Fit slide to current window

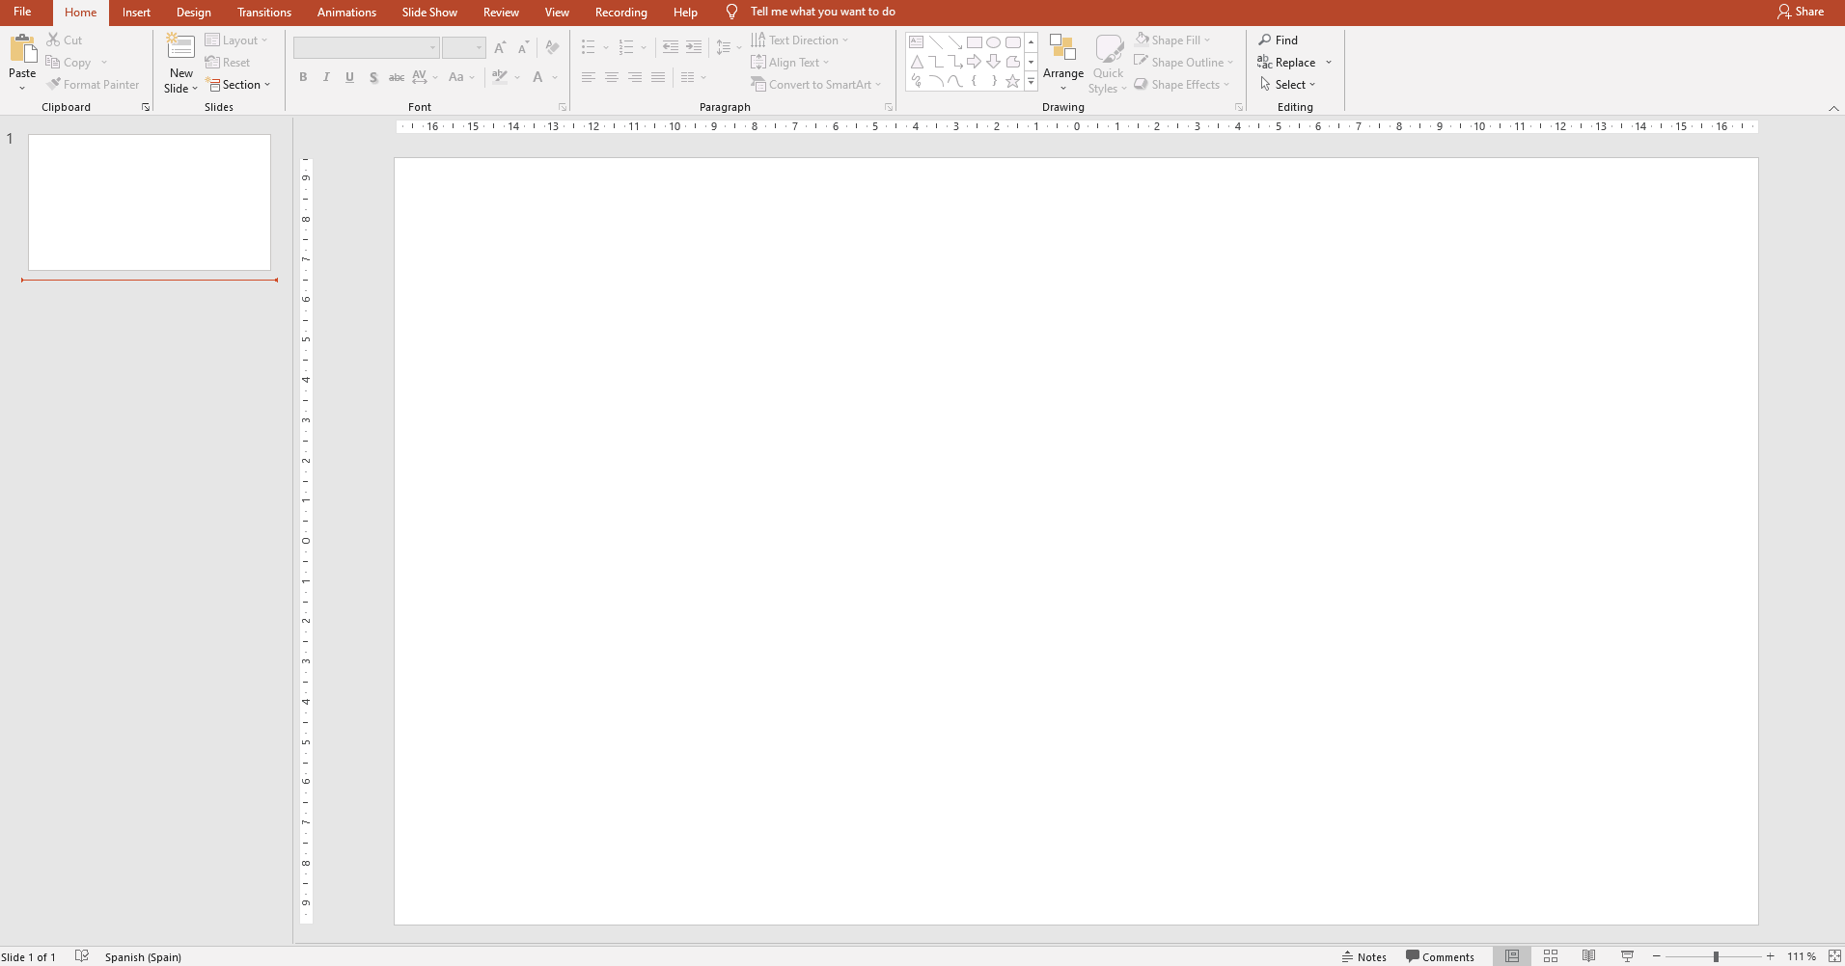pos(1834,956)
